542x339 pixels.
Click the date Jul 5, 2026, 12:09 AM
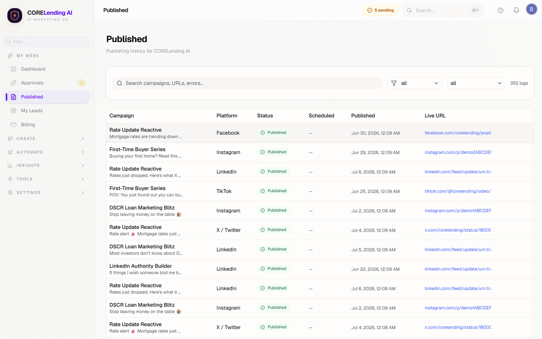pos(373,250)
